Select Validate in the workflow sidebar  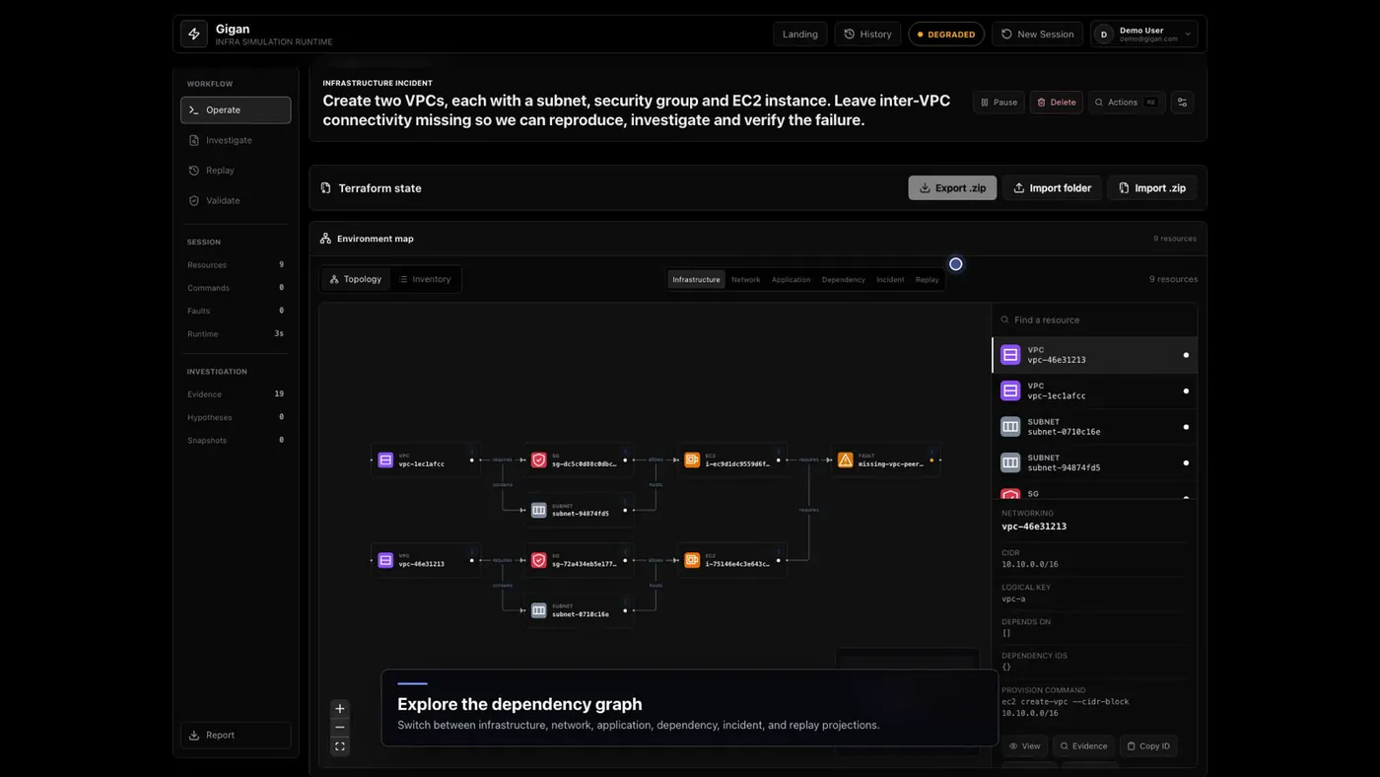236,200
